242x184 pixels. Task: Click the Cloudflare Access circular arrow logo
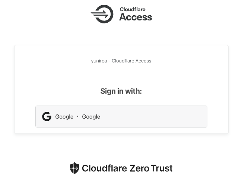coord(102,14)
